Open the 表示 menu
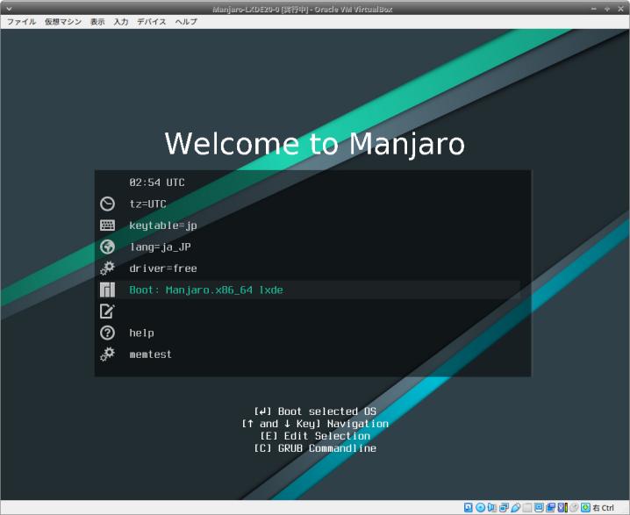 click(97, 22)
